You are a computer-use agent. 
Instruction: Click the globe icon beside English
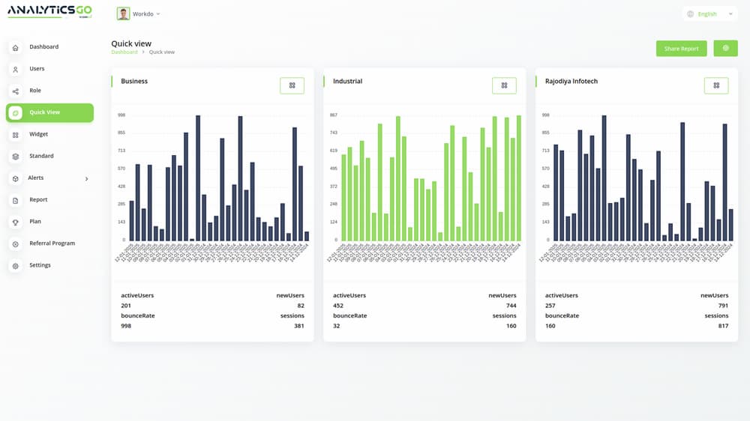tap(690, 13)
